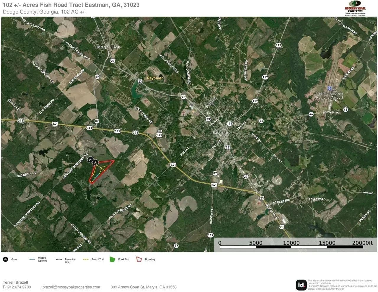Select the yellow dashed Road / Trail symbol
This screenshot has width=378, height=292.
[86, 260]
